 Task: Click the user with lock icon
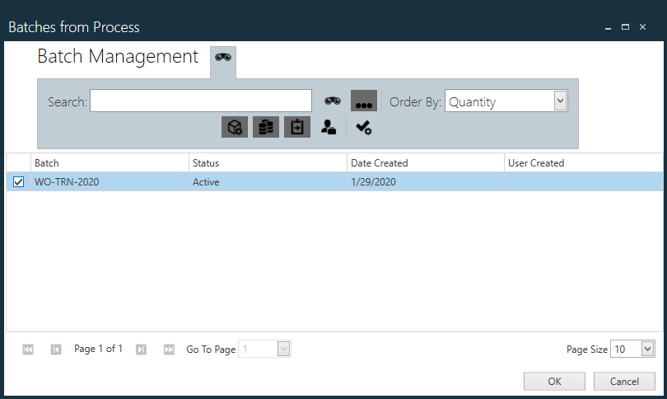(x=329, y=127)
